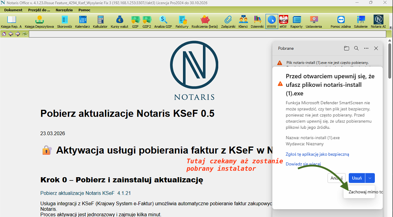Expand the toolbar overflow arrow at far right
This screenshot has height=217, width=393.
click(x=391, y=27)
